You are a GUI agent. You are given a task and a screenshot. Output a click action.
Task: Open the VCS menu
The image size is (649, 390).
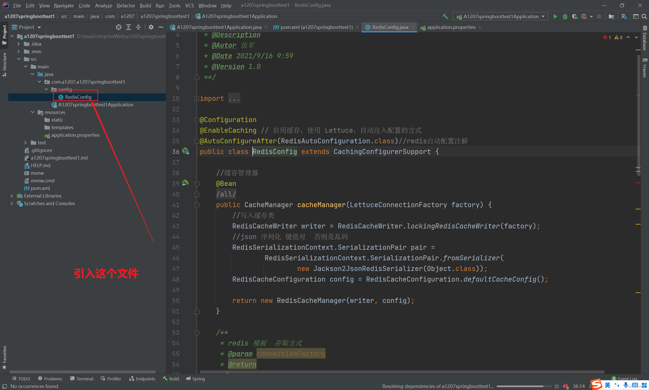pos(189,5)
